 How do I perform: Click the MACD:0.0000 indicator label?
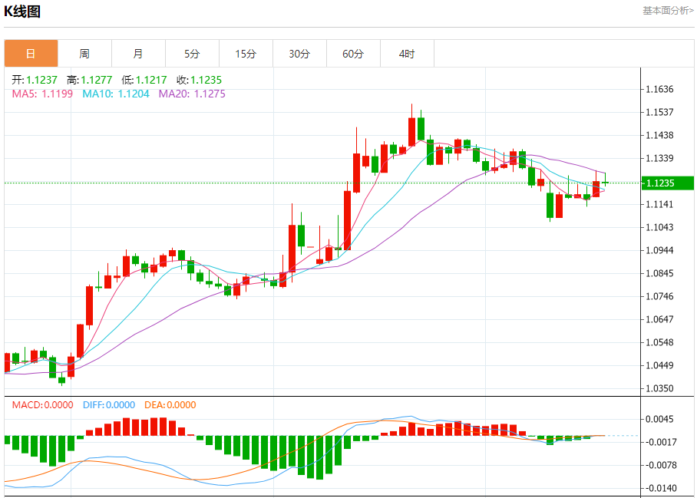coord(43,404)
